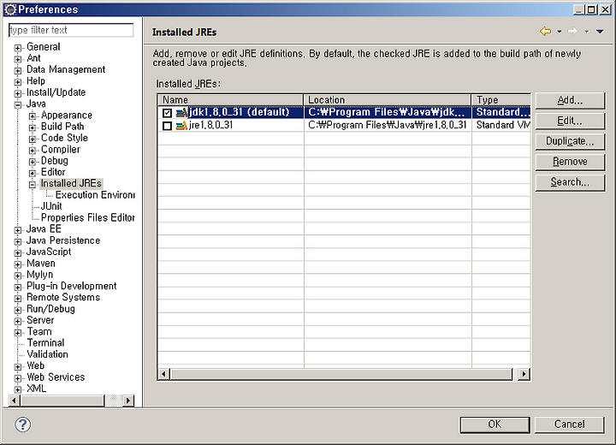Screen dimensions: 616x445
Task: Click the Remove button
Action: (570, 162)
